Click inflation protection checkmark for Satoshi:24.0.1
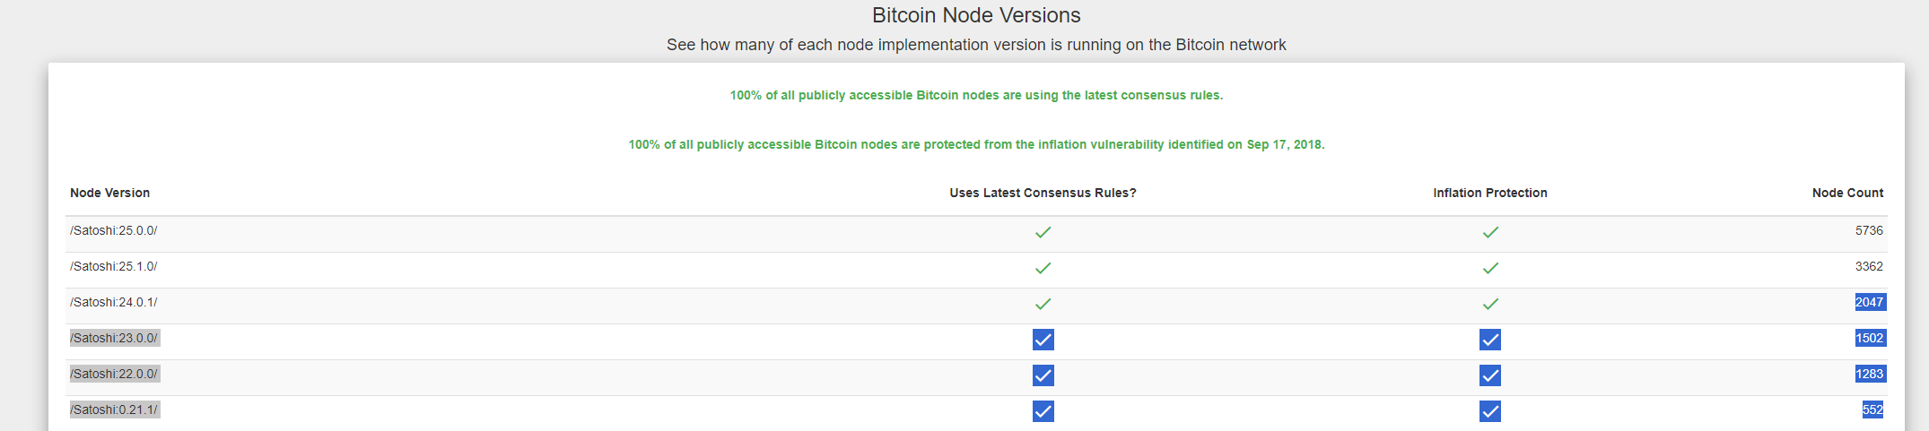 [1490, 304]
